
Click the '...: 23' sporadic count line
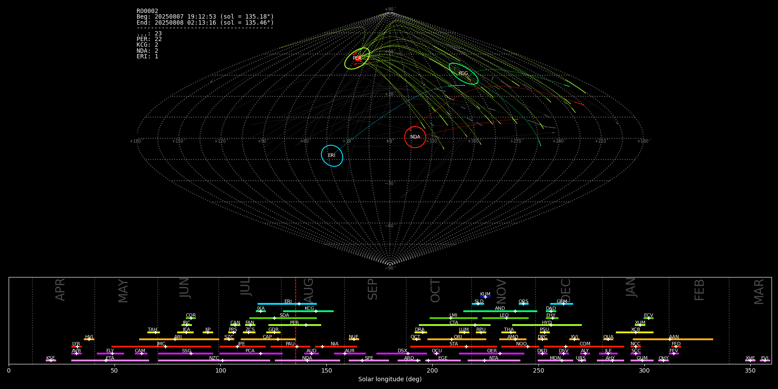click(x=149, y=34)
